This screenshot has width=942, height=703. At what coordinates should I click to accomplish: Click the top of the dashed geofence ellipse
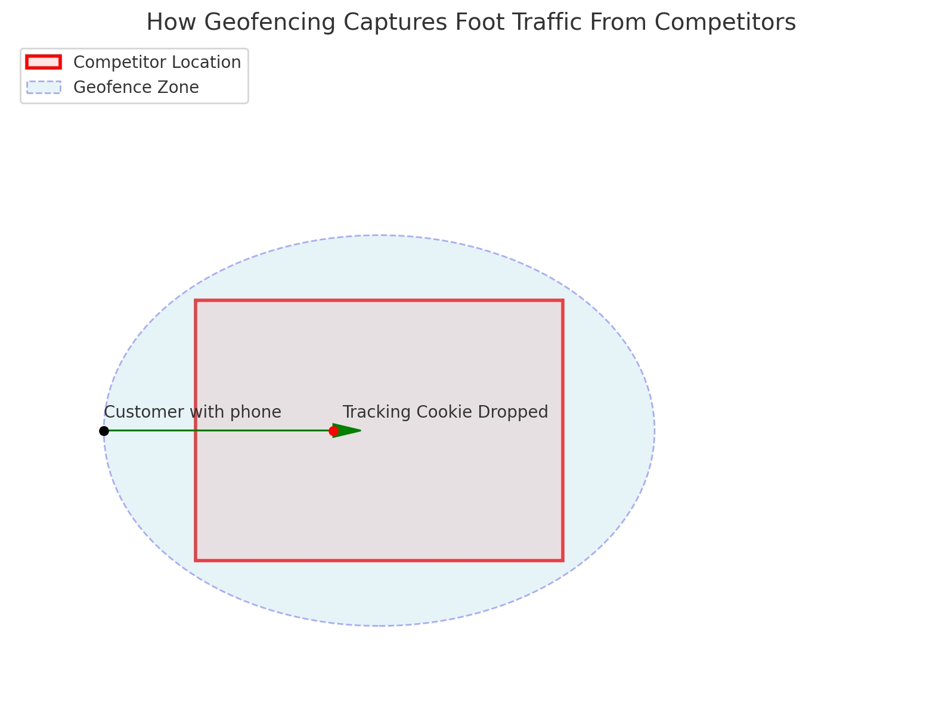[x=379, y=235]
